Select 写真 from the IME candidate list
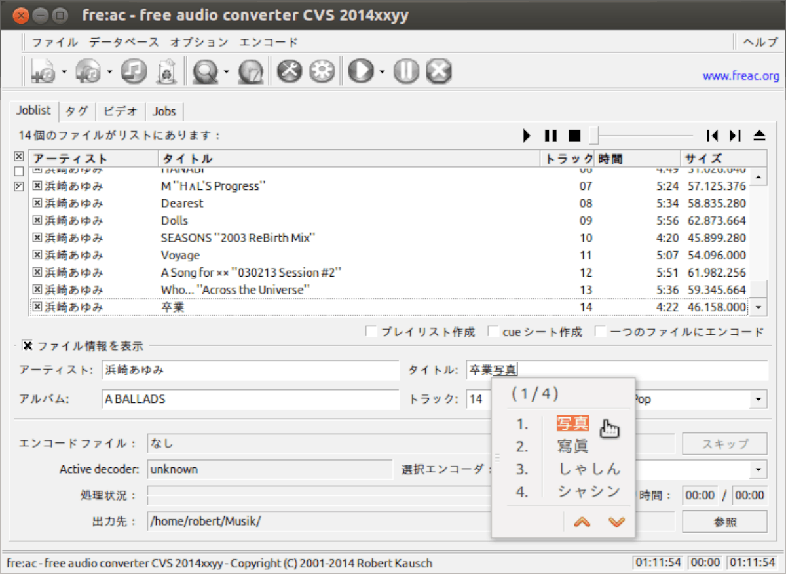Screen dimensions: 786x574 point(572,423)
